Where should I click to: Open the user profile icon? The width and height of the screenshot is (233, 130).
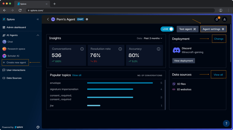(224, 19)
